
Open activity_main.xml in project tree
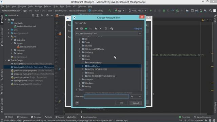(26, 47)
